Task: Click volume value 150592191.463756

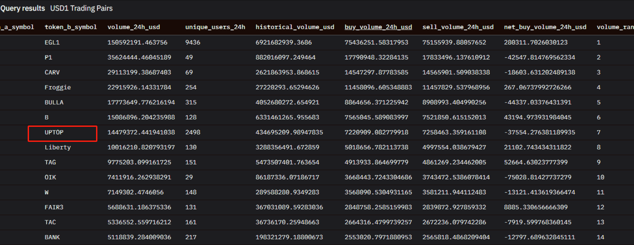Action: [137, 42]
